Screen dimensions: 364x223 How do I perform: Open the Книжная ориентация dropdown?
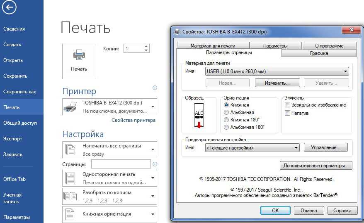point(109,214)
